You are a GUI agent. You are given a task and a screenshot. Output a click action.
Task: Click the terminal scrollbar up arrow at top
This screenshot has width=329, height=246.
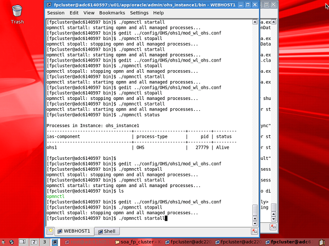(255, 22)
